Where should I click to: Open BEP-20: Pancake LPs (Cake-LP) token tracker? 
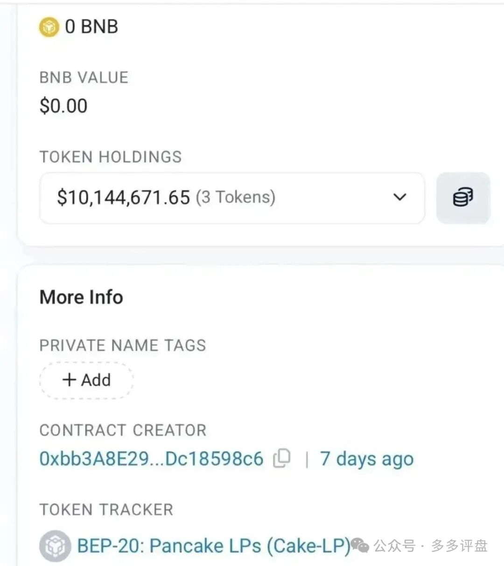point(213,546)
